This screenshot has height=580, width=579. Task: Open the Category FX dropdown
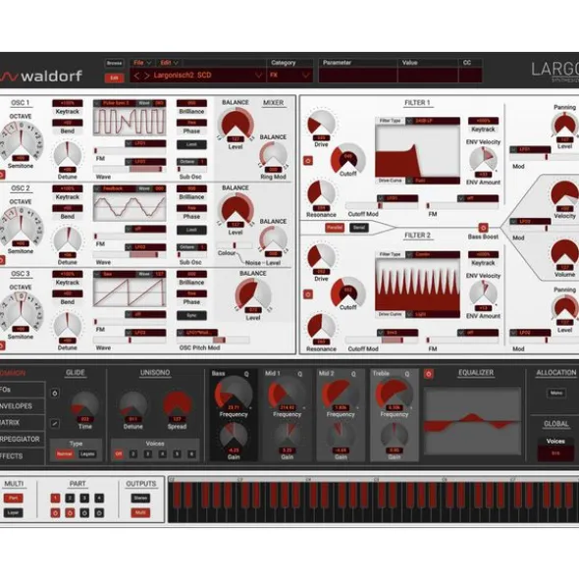coord(305,76)
